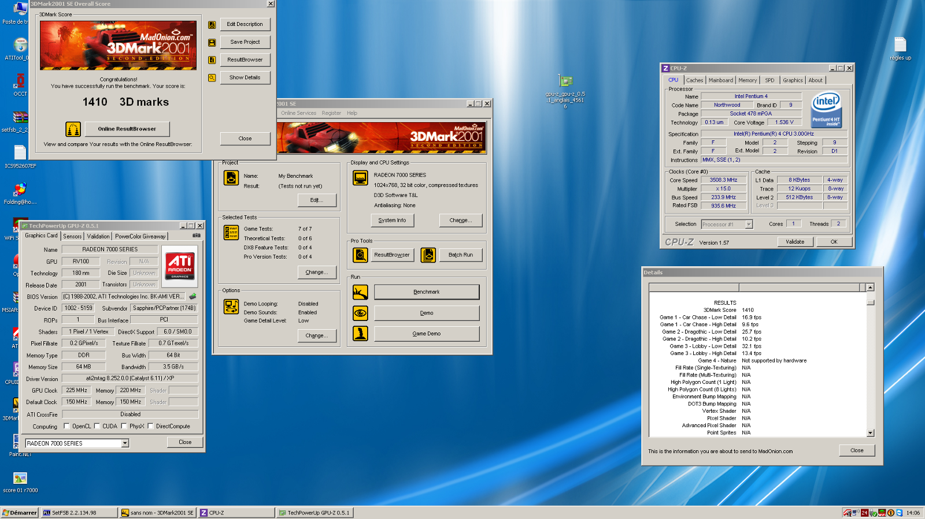The height and width of the screenshot is (519, 925).
Task: Click the Close button in GPU-Z
Action: click(185, 442)
